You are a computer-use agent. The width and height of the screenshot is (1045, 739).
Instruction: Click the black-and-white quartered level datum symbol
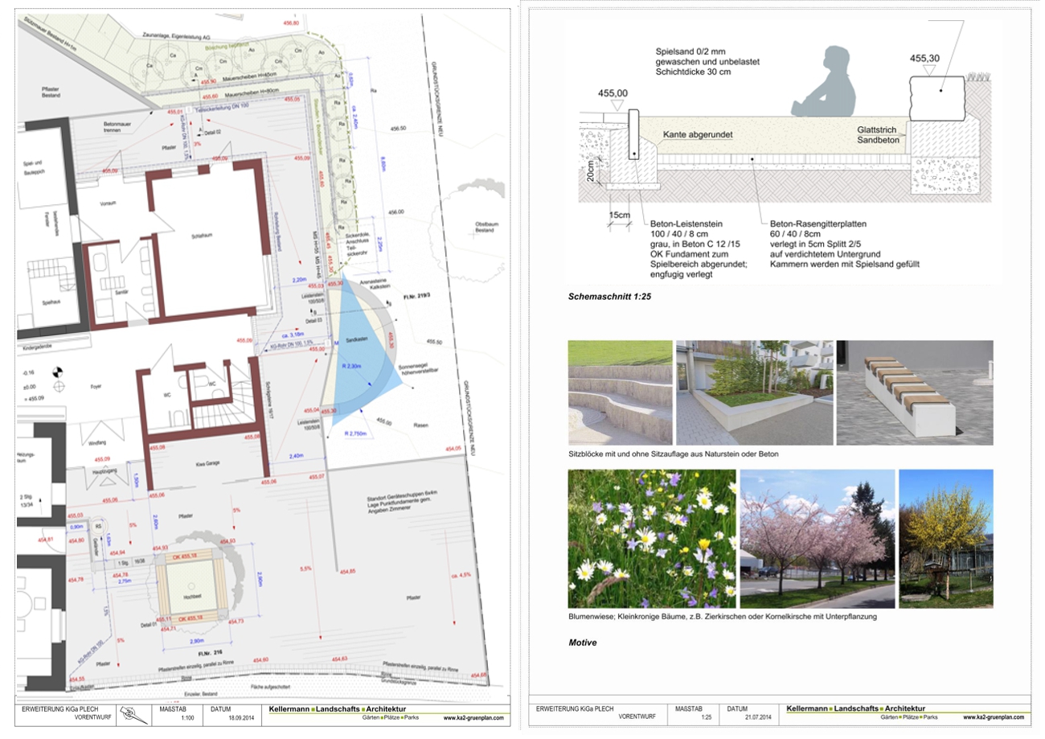click(57, 372)
